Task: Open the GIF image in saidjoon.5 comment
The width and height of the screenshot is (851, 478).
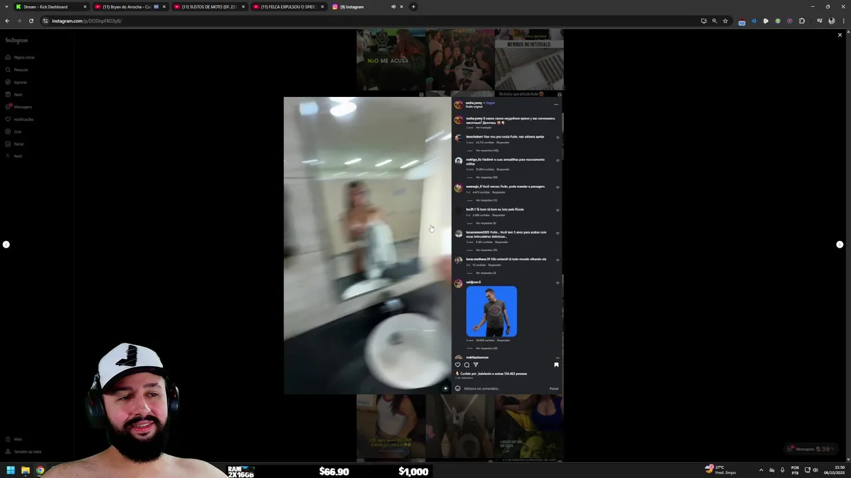Action: tap(491, 311)
